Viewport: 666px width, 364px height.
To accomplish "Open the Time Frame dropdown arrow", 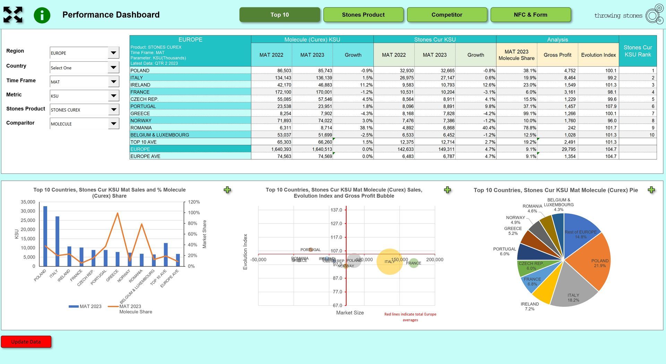I will (x=113, y=82).
